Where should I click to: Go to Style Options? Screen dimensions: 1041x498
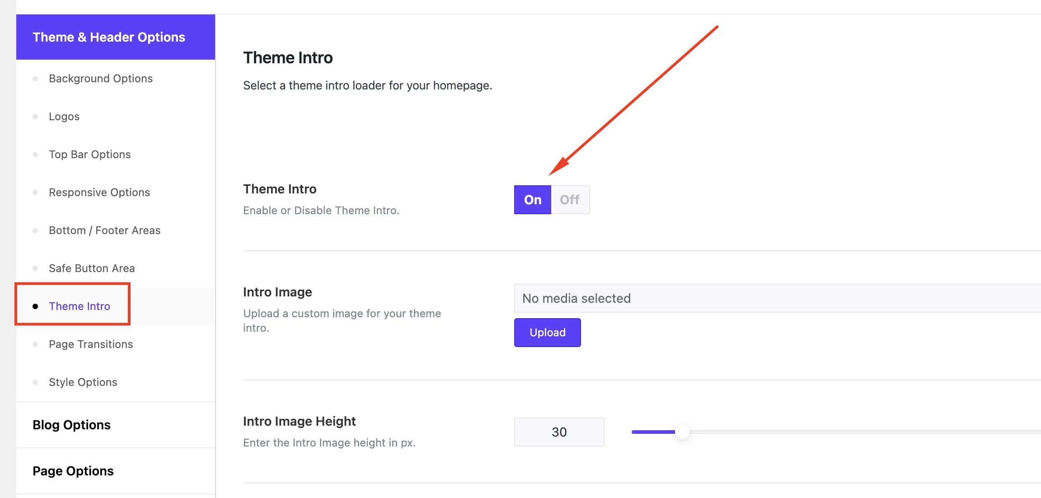coord(83,382)
